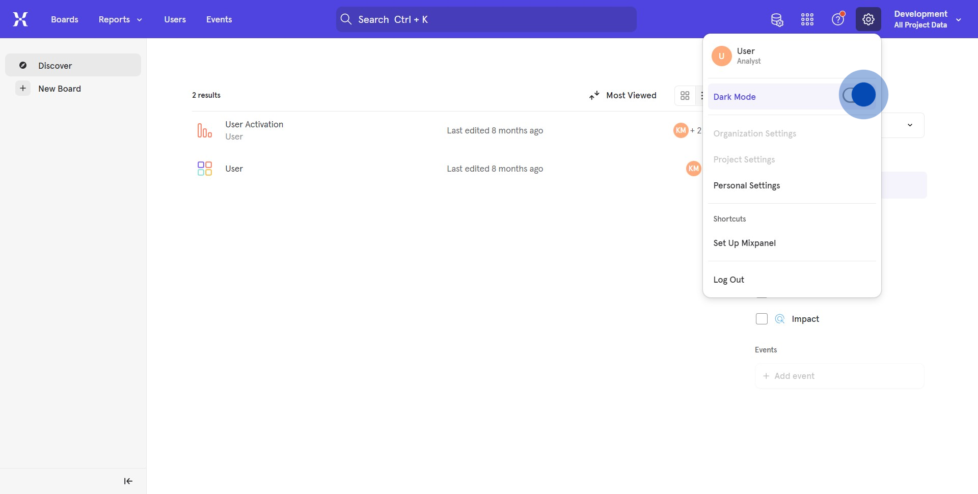Open the Events tab
Screen dimensions: 978x494
(219, 19)
